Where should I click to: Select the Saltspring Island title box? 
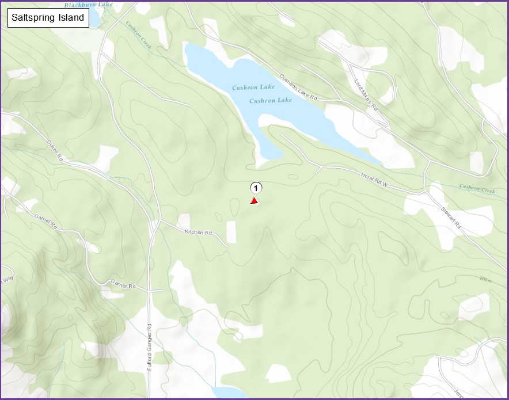point(48,17)
